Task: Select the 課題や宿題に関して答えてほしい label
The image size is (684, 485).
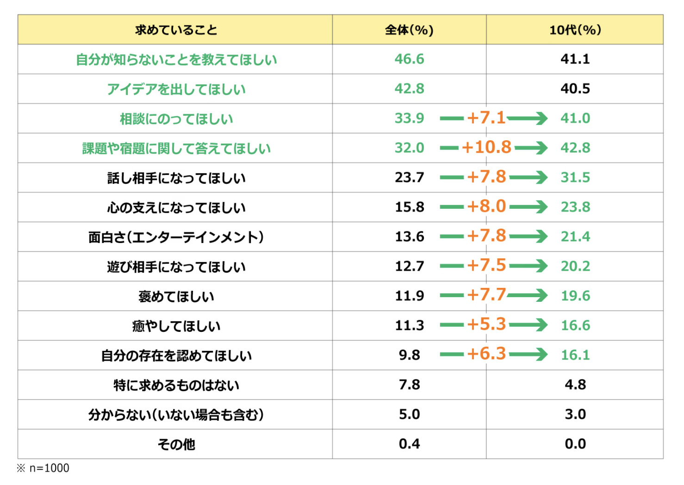Action: pos(176,148)
